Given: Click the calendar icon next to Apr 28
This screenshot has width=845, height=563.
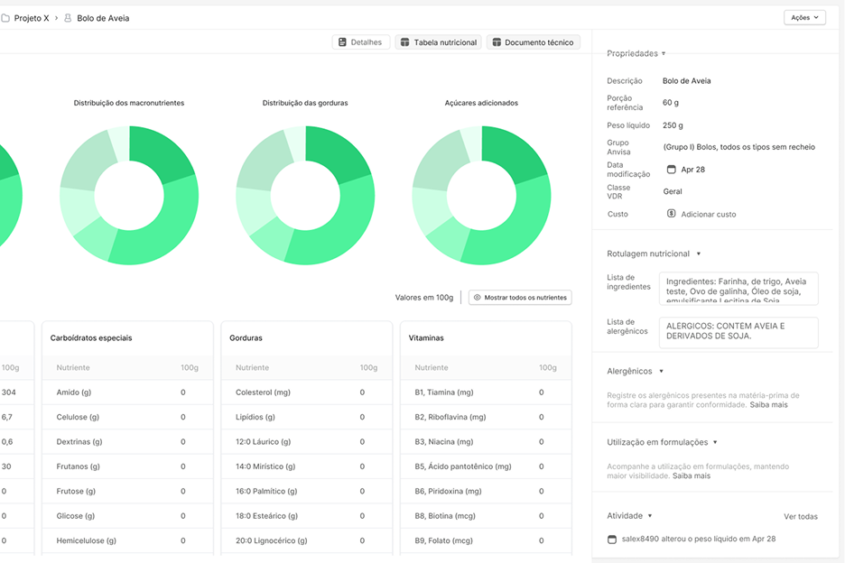Looking at the screenshot, I should pos(671,170).
